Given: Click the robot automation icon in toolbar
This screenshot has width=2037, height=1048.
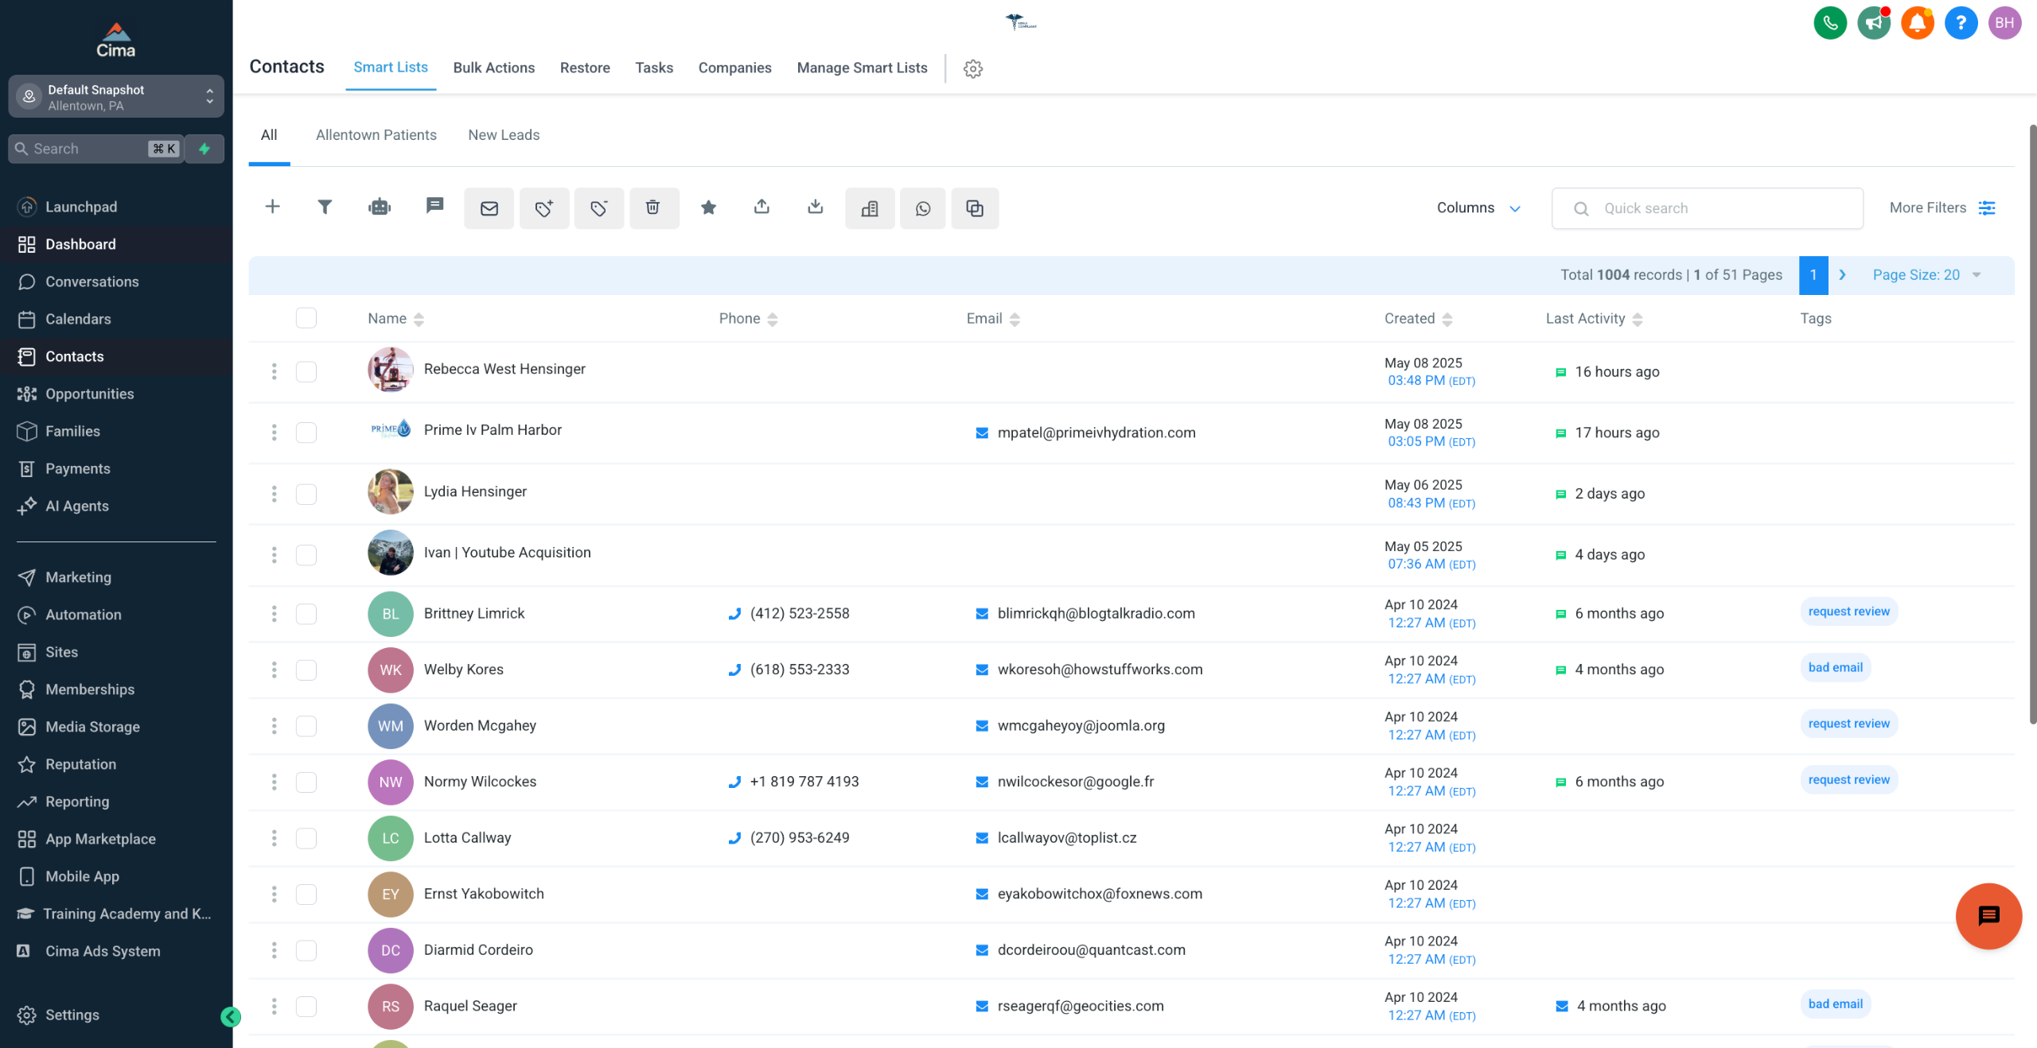Looking at the screenshot, I should coord(380,208).
